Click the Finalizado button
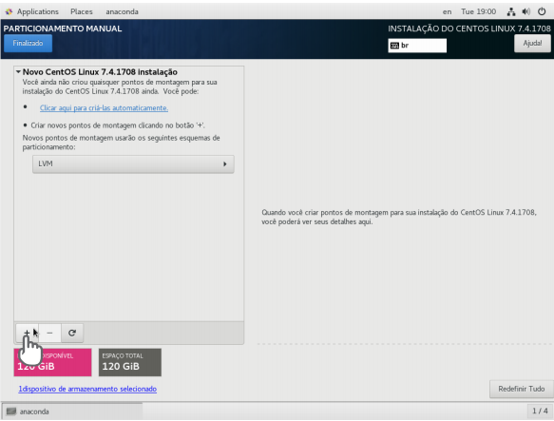Image resolution: width=554 pixels, height=421 pixels. coord(28,43)
